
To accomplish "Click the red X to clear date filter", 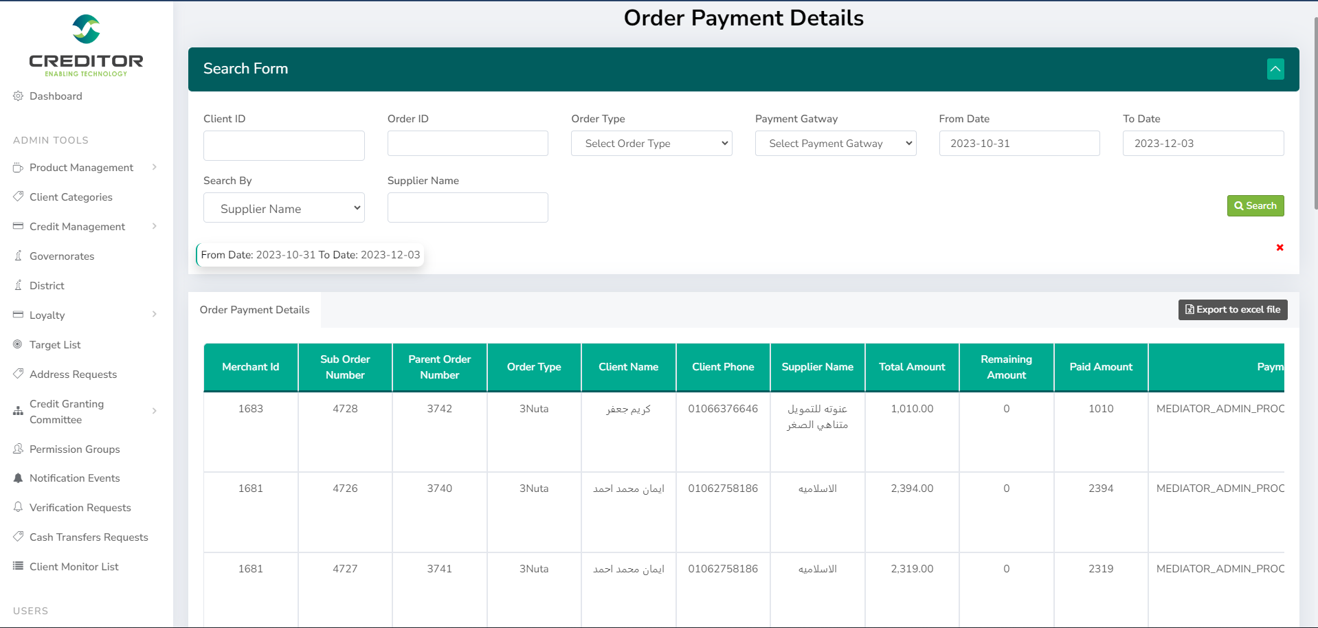I will (1280, 247).
